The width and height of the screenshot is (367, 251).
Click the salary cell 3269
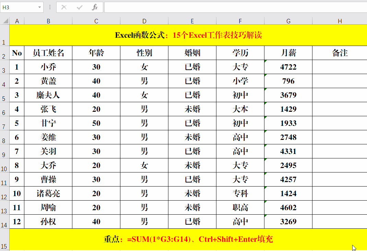click(x=288, y=222)
